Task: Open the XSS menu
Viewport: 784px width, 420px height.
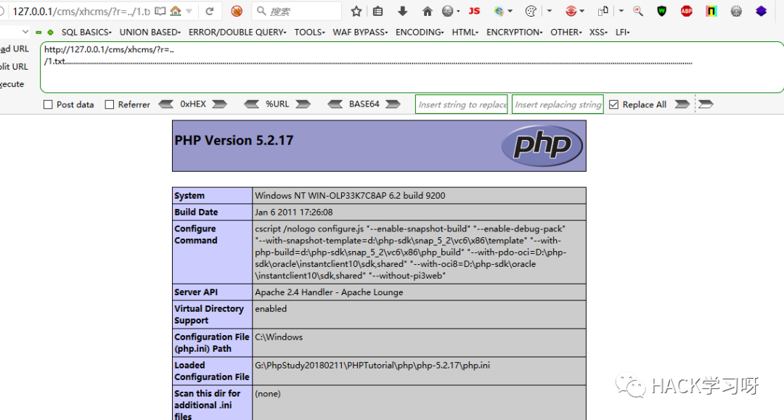Action: tap(598, 32)
